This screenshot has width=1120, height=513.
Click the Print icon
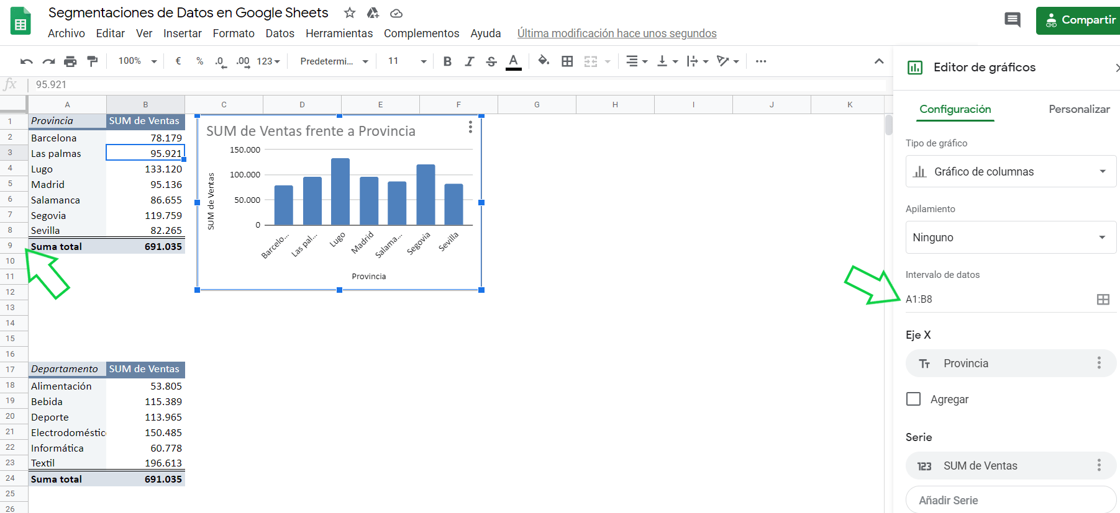pyautogui.click(x=70, y=61)
